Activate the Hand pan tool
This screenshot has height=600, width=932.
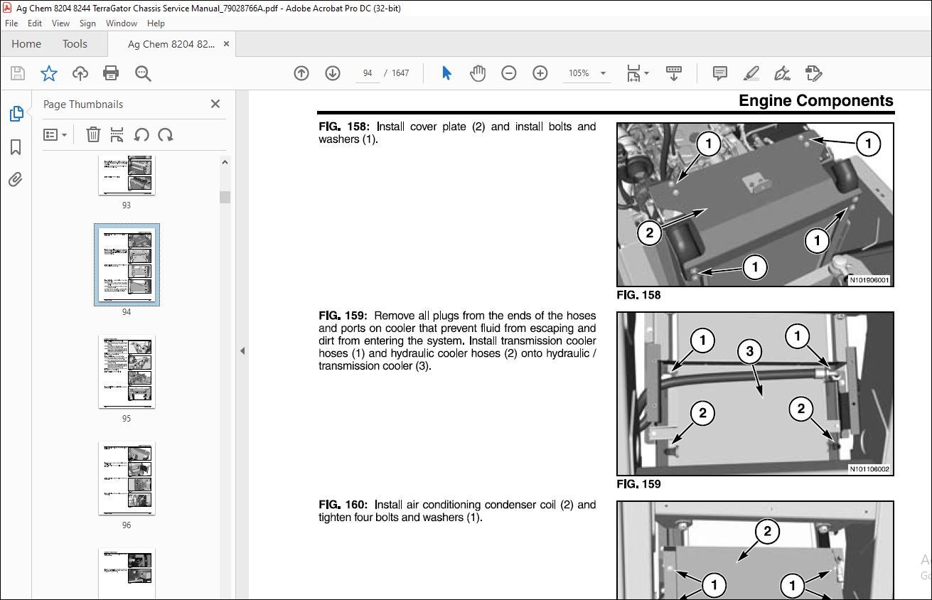[478, 73]
